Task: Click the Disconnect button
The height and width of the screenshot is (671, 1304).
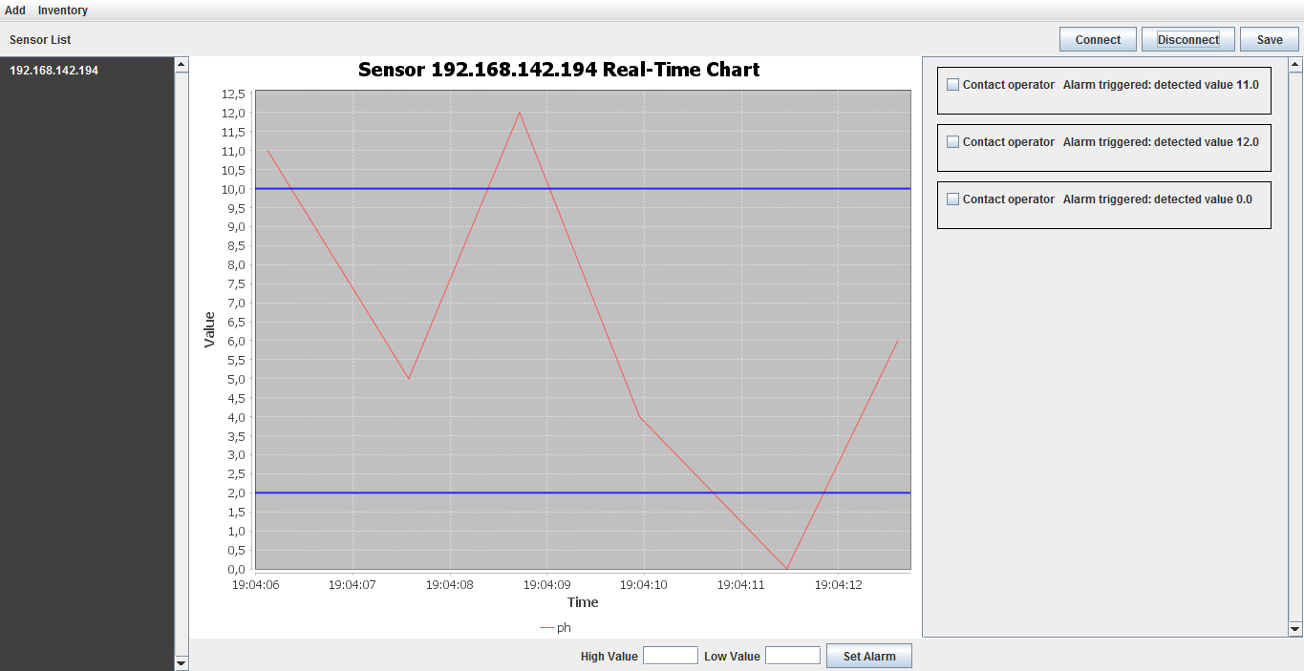Action: (1187, 39)
